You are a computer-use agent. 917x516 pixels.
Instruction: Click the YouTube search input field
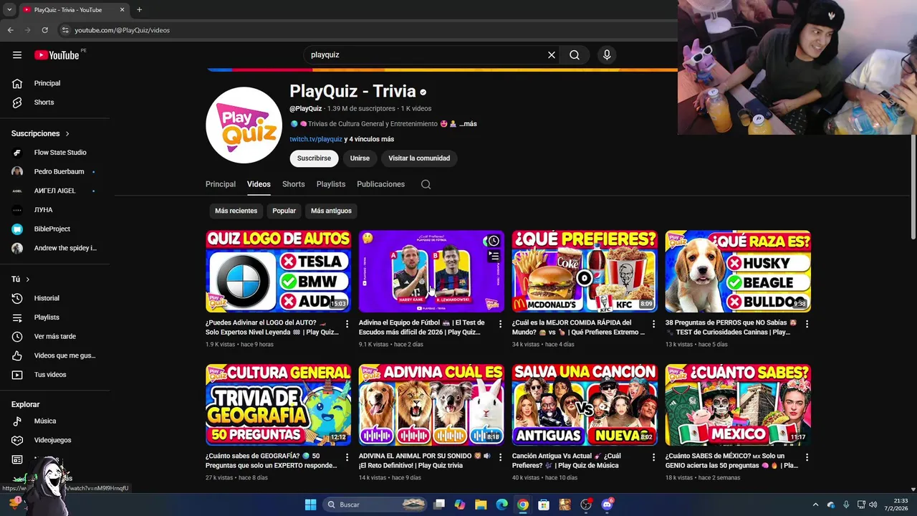pos(424,54)
